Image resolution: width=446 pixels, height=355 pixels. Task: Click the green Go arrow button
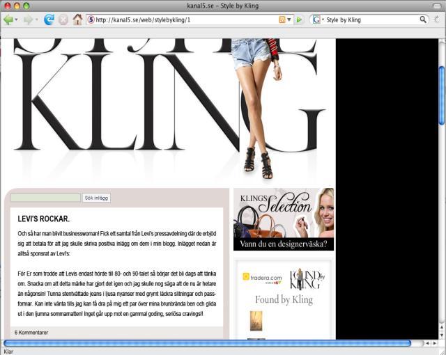tap(299, 19)
